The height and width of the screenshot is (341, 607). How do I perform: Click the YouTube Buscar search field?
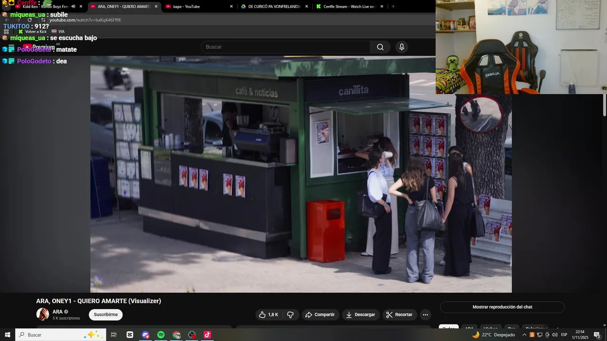click(x=285, y=47)
